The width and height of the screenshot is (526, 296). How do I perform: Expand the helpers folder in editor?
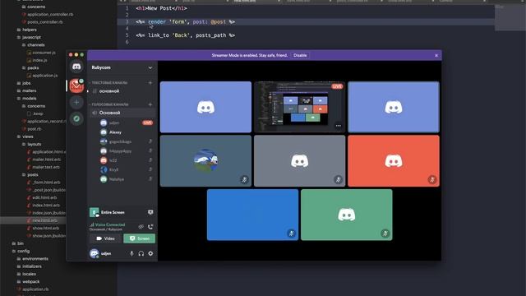[x=30, y=30]
